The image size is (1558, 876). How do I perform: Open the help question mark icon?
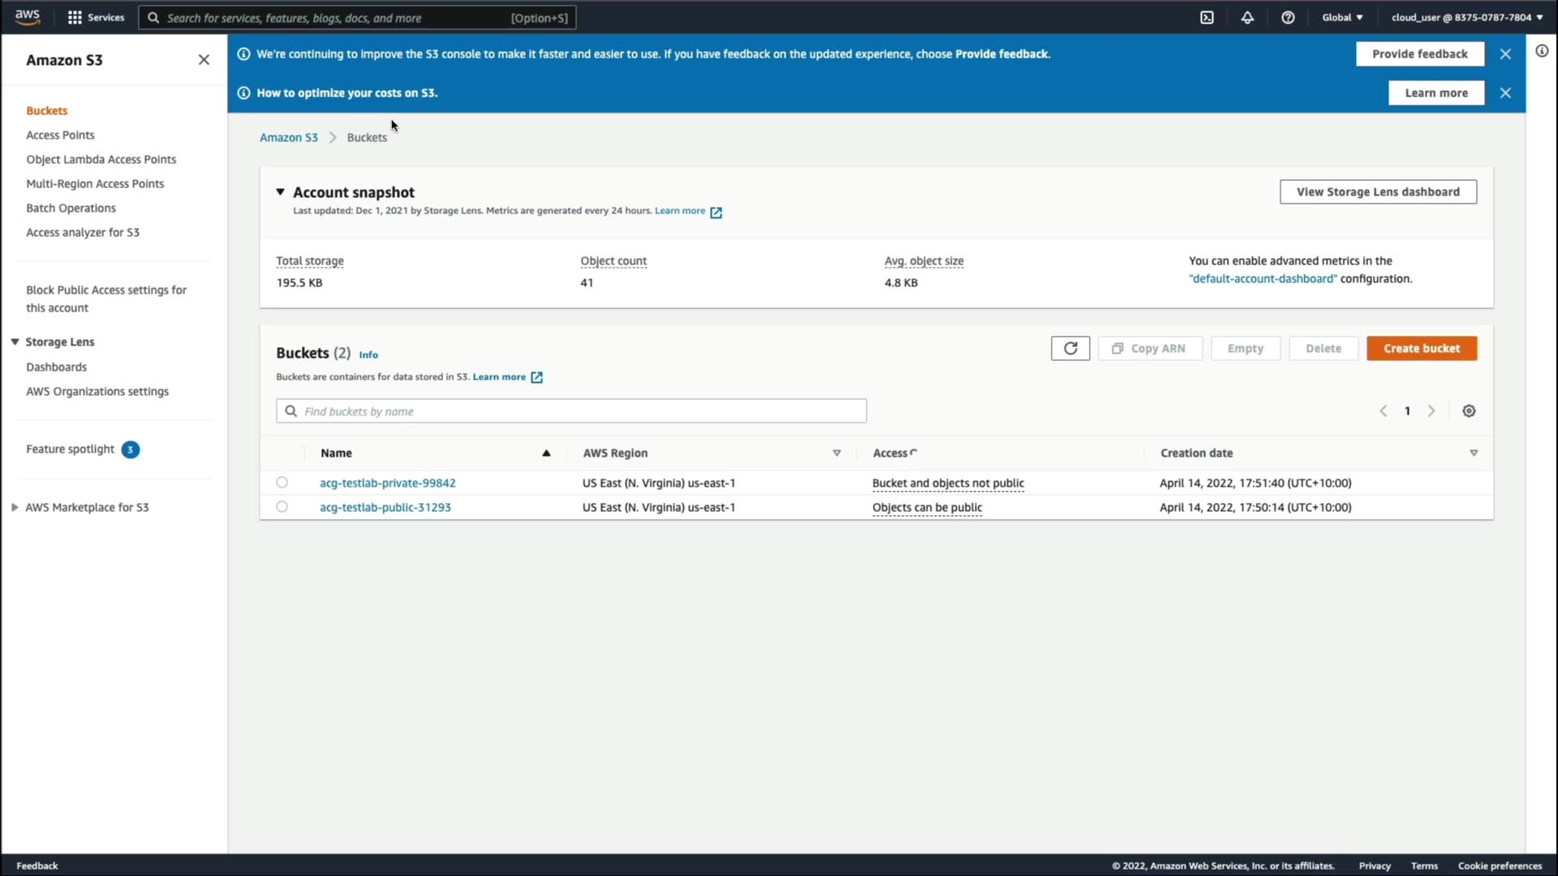1288,17
